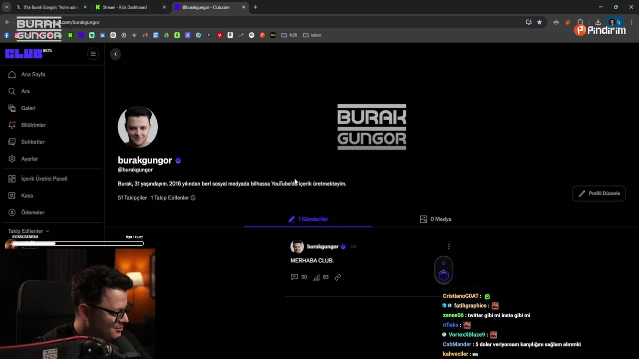Open the green Kick bookmark
Image resolution: width=639 pixels, height=359 pixels.
point(70,35)
